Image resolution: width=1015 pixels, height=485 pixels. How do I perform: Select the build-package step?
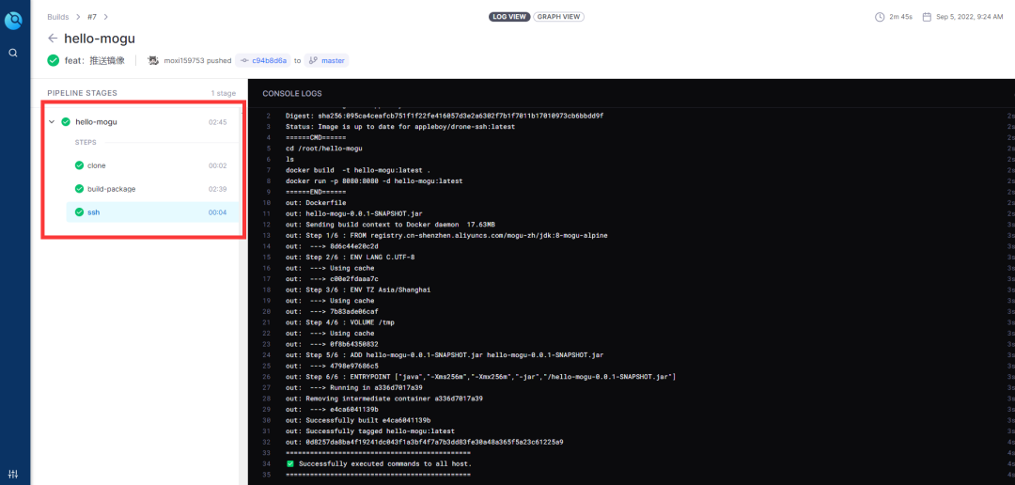(153, 189)
